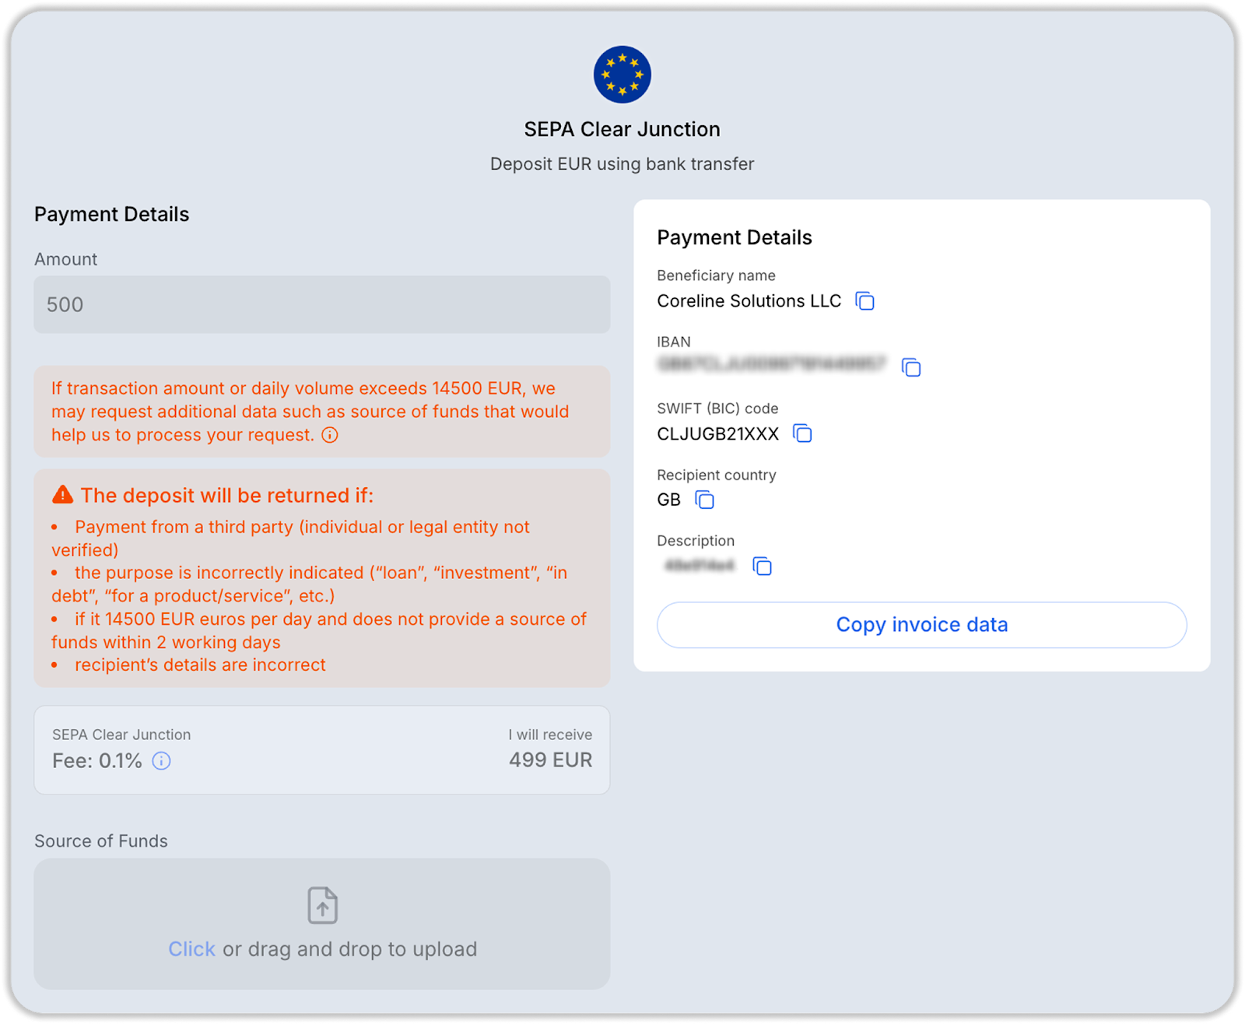This screenshot has height=1024, width=1245.
Task: Select the SWIFT code text CLJUGB21XXX
Action: (x=717, y=434)
